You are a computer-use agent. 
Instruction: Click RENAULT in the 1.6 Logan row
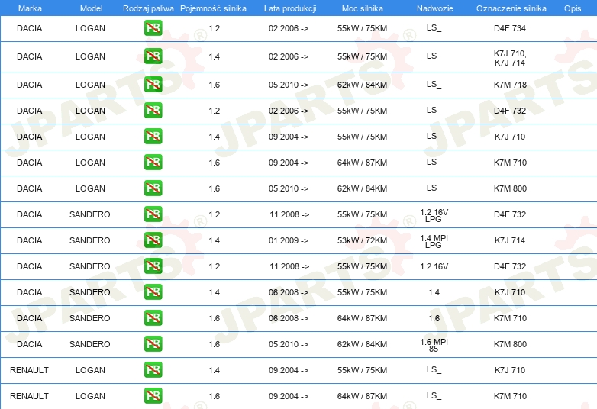click(x=29, y=396)
